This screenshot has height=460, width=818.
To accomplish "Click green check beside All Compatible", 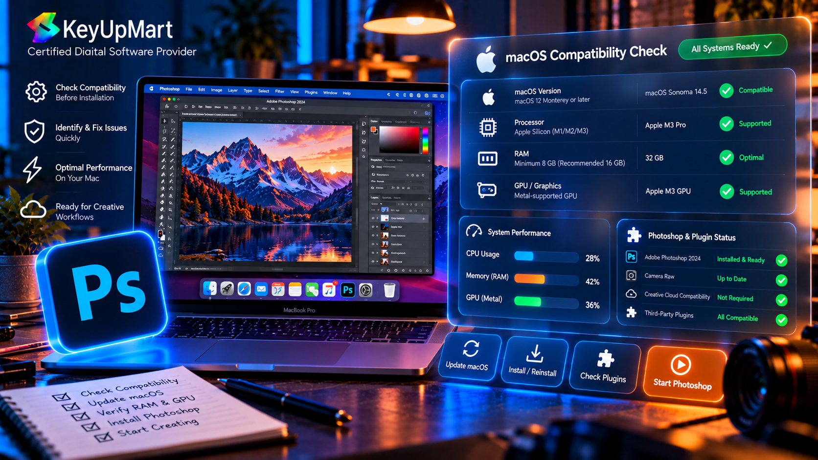I will click(781, 320).
